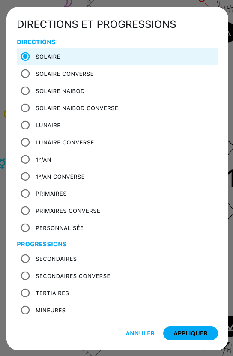Choose Solaire Converse radio button
The width and height of the screenshot is (233, 356).
click(x=117, y=74)
